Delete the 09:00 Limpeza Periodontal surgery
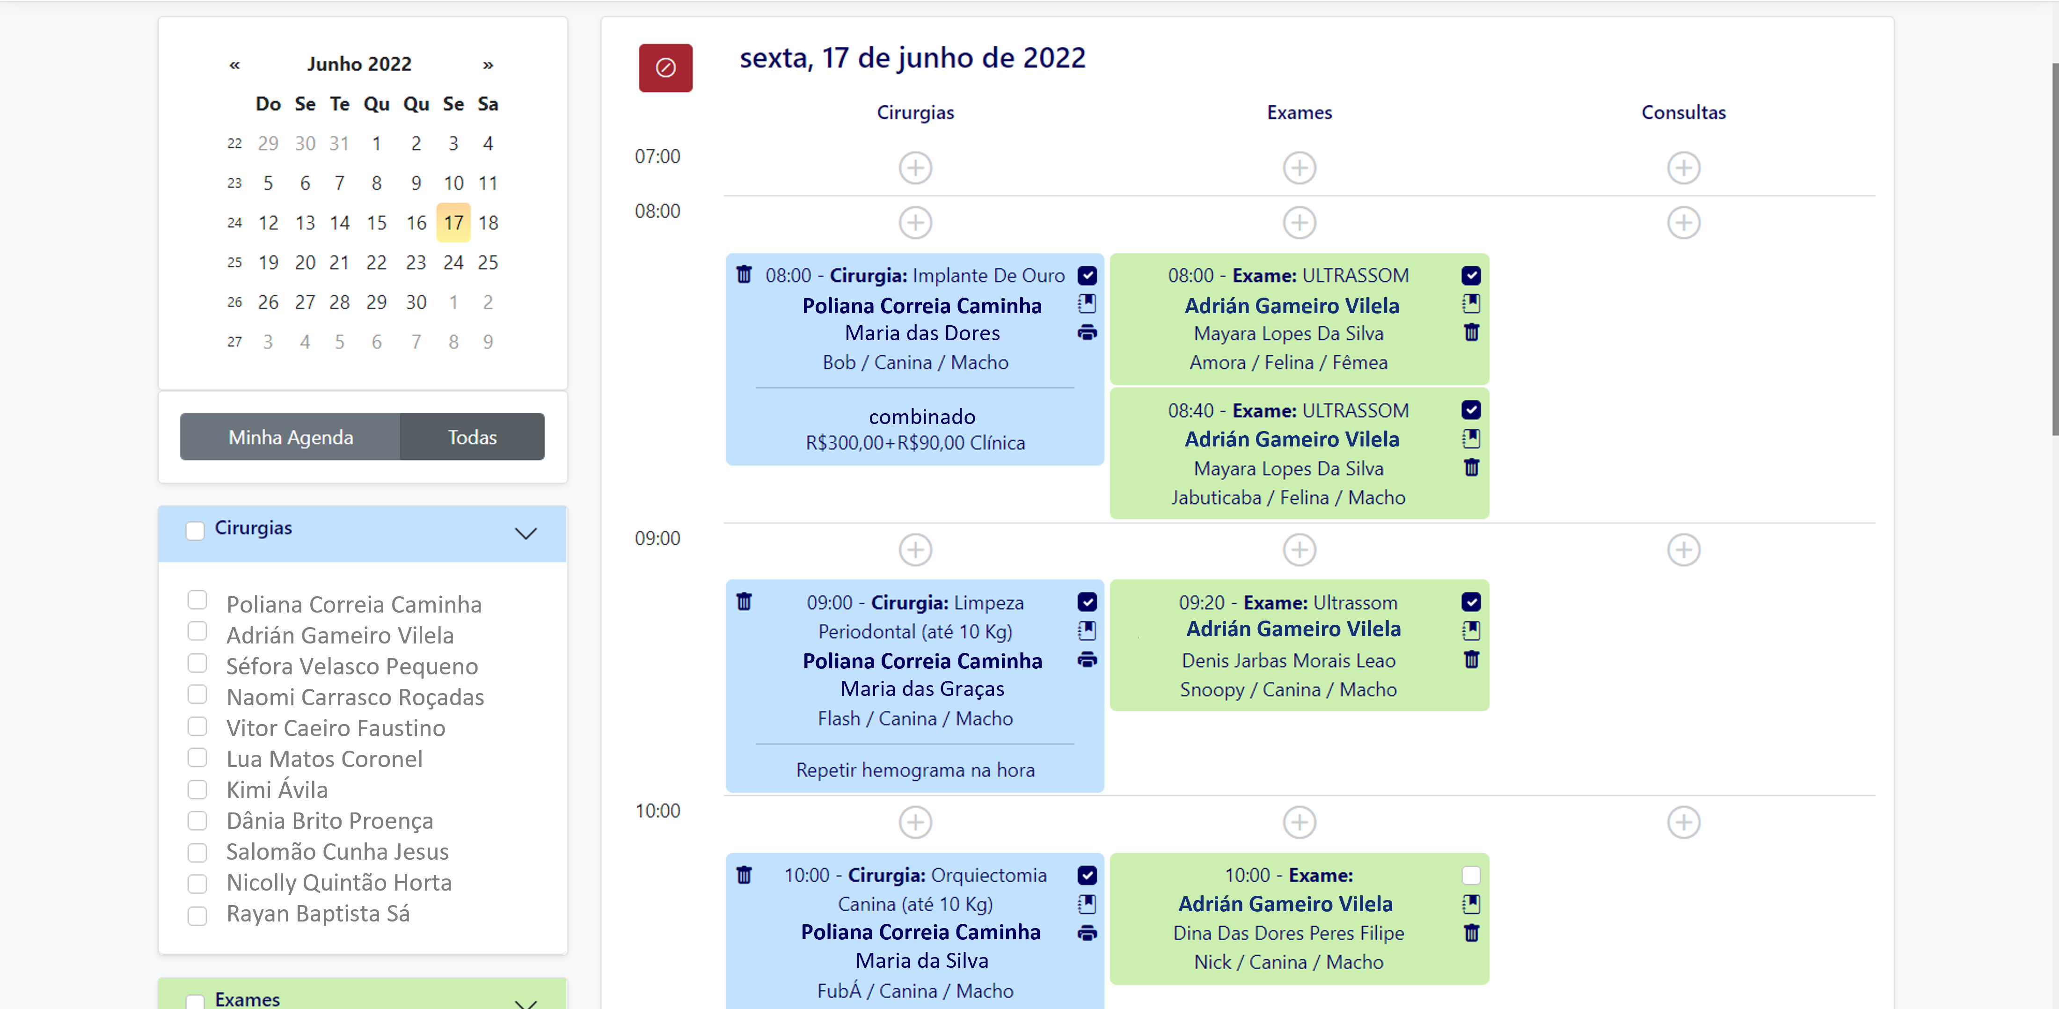The height and width of the screenshot is (1009, 2059). 744,601
